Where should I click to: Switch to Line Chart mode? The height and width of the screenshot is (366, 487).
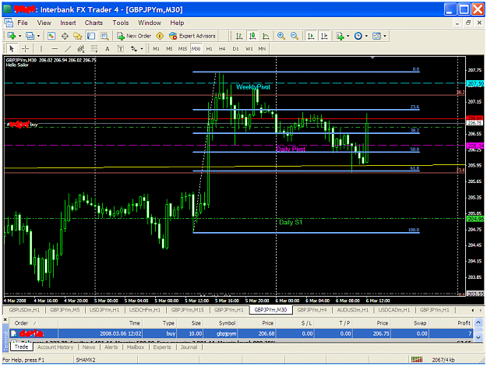(x=266, y=36)
